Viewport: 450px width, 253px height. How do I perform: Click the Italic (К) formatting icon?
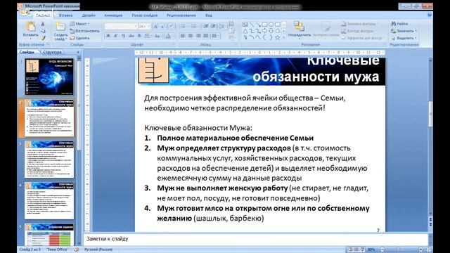(x=115, y=36)
